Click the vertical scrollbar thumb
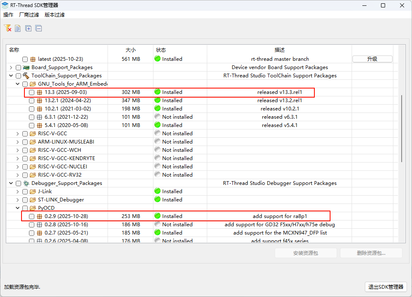The image size is (412, 297). tap(402, 128)
